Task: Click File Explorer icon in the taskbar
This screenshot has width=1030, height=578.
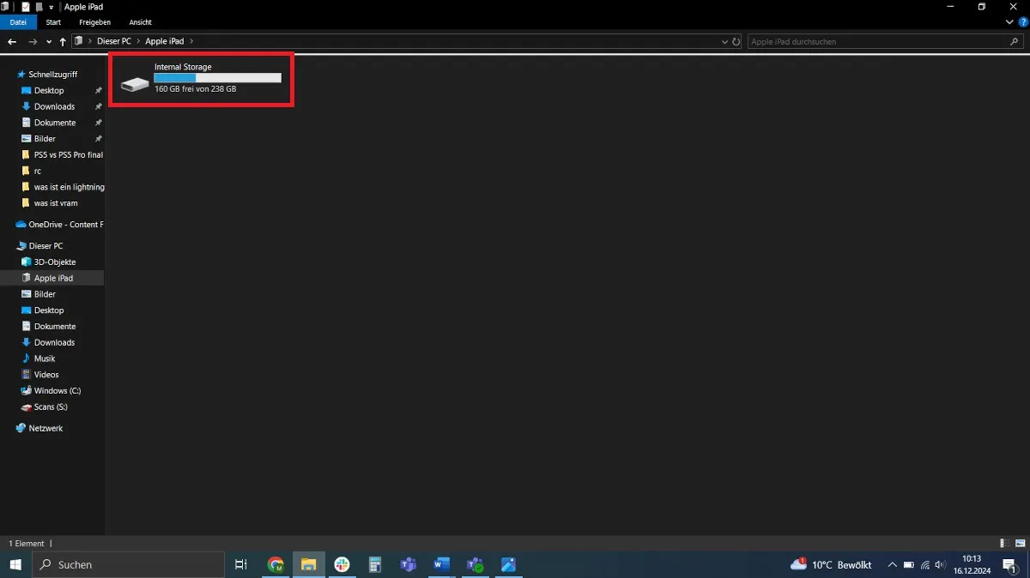Action: (309, 564)
